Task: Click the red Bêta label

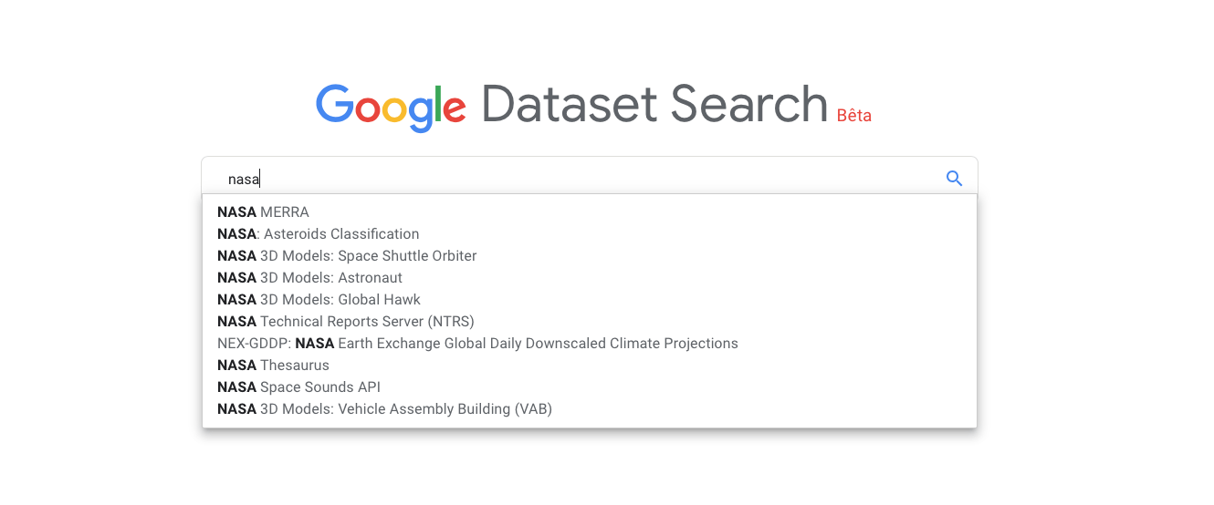Action: [x=854, y=115]
